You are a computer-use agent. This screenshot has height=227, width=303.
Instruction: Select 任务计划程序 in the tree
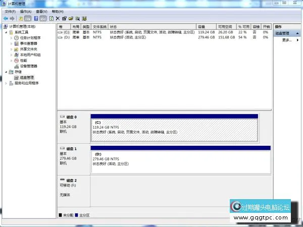click(x=30, y=38)
